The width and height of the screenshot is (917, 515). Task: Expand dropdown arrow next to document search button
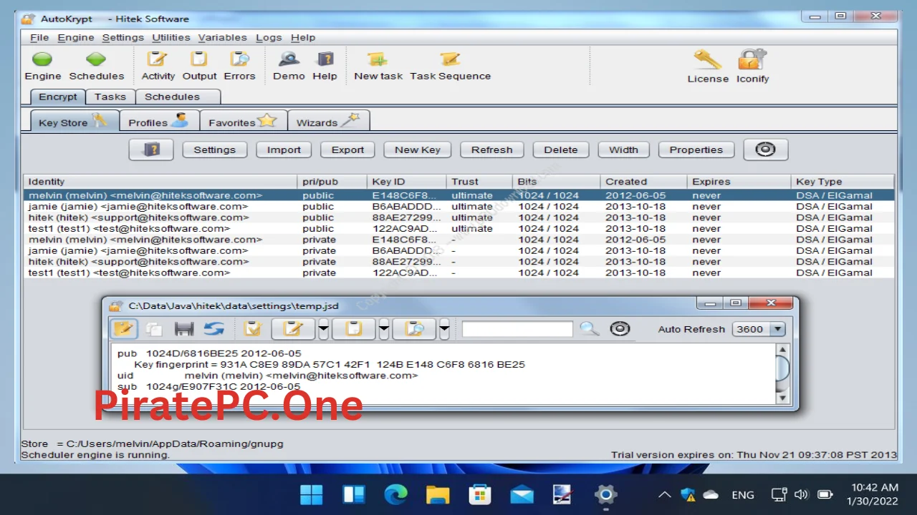(x=444, y=329)
